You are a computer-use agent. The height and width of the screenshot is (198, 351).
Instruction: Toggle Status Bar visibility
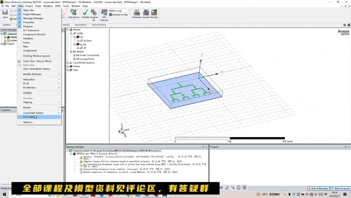[39, 10]
